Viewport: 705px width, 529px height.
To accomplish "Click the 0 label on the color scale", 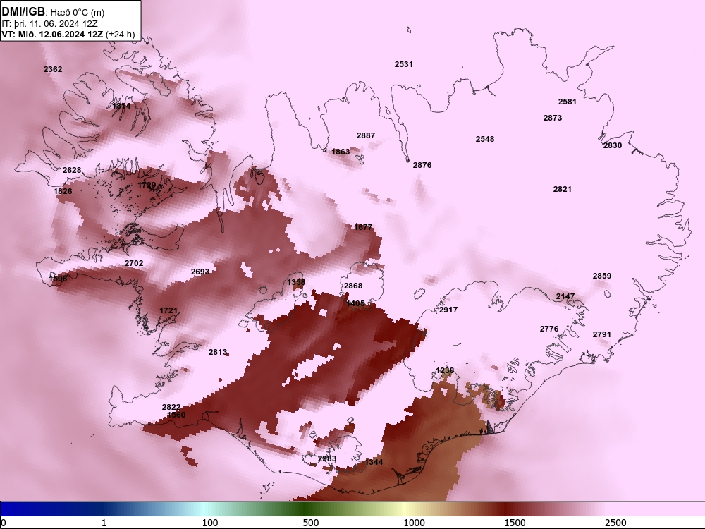I will pos(4,523).
